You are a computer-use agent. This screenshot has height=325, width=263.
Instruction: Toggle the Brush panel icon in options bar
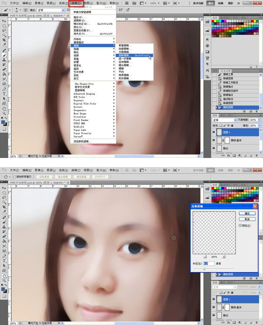click(25, 10)
